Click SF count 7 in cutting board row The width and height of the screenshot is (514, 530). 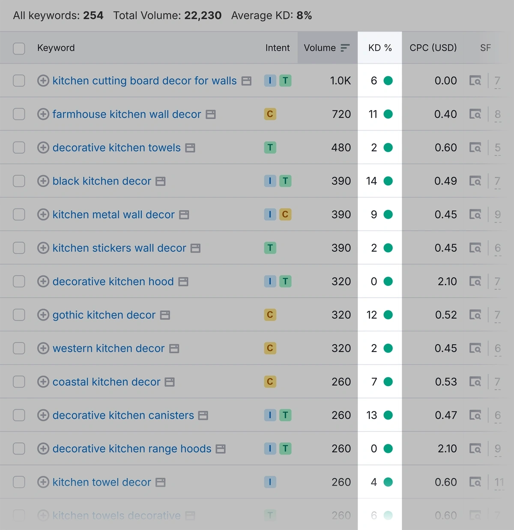[x=497, y=80]
